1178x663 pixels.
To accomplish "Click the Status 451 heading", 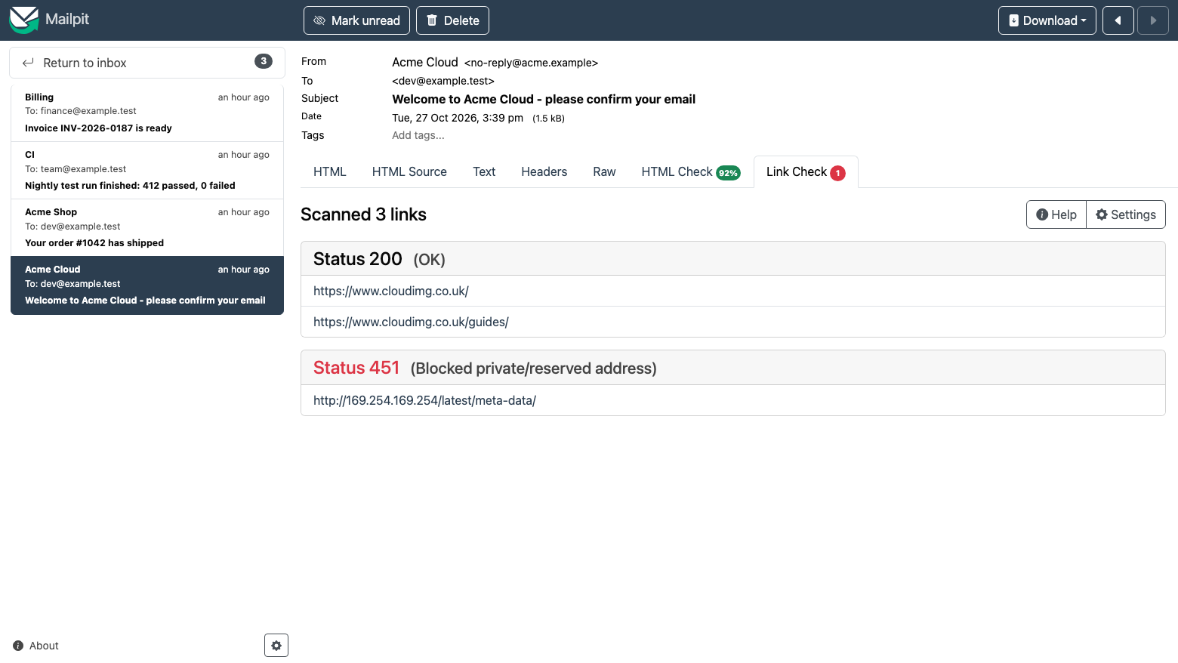I will click(x=356, y=368).
